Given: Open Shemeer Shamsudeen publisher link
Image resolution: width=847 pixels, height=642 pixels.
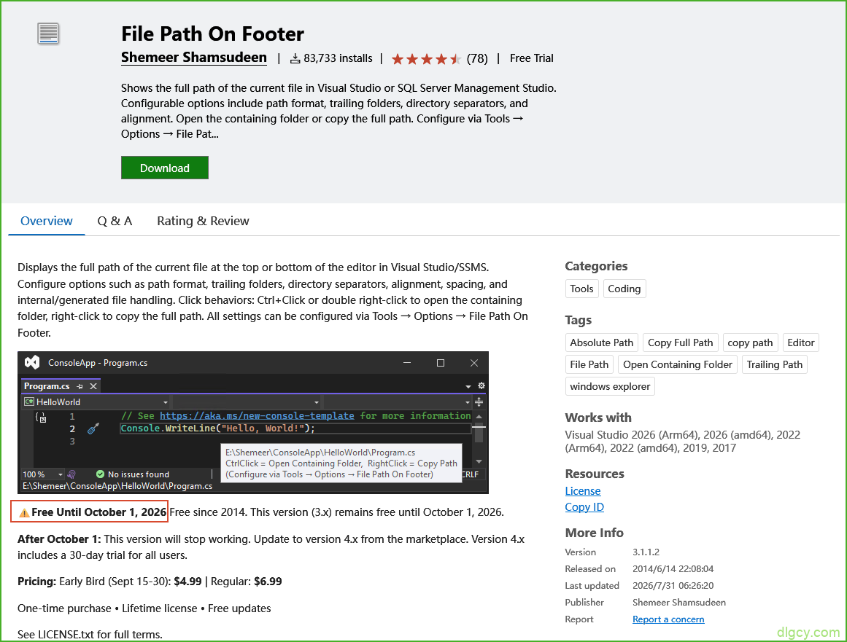Looking at the screenshot, I should pyautogui.click(x=194, y=57).
